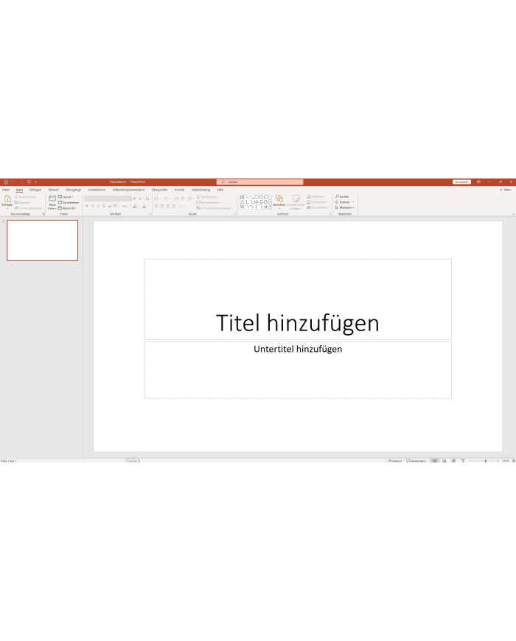Click Ersetzen in Bearbeiten group
516x641 pixels.
coord(344,202)
